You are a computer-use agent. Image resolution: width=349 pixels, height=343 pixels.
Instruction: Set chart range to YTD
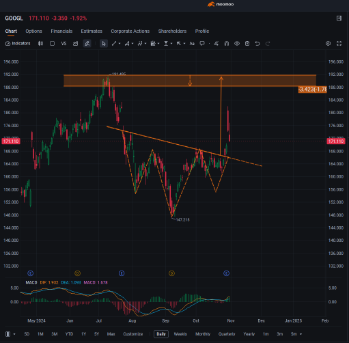(x=69, y=334)
